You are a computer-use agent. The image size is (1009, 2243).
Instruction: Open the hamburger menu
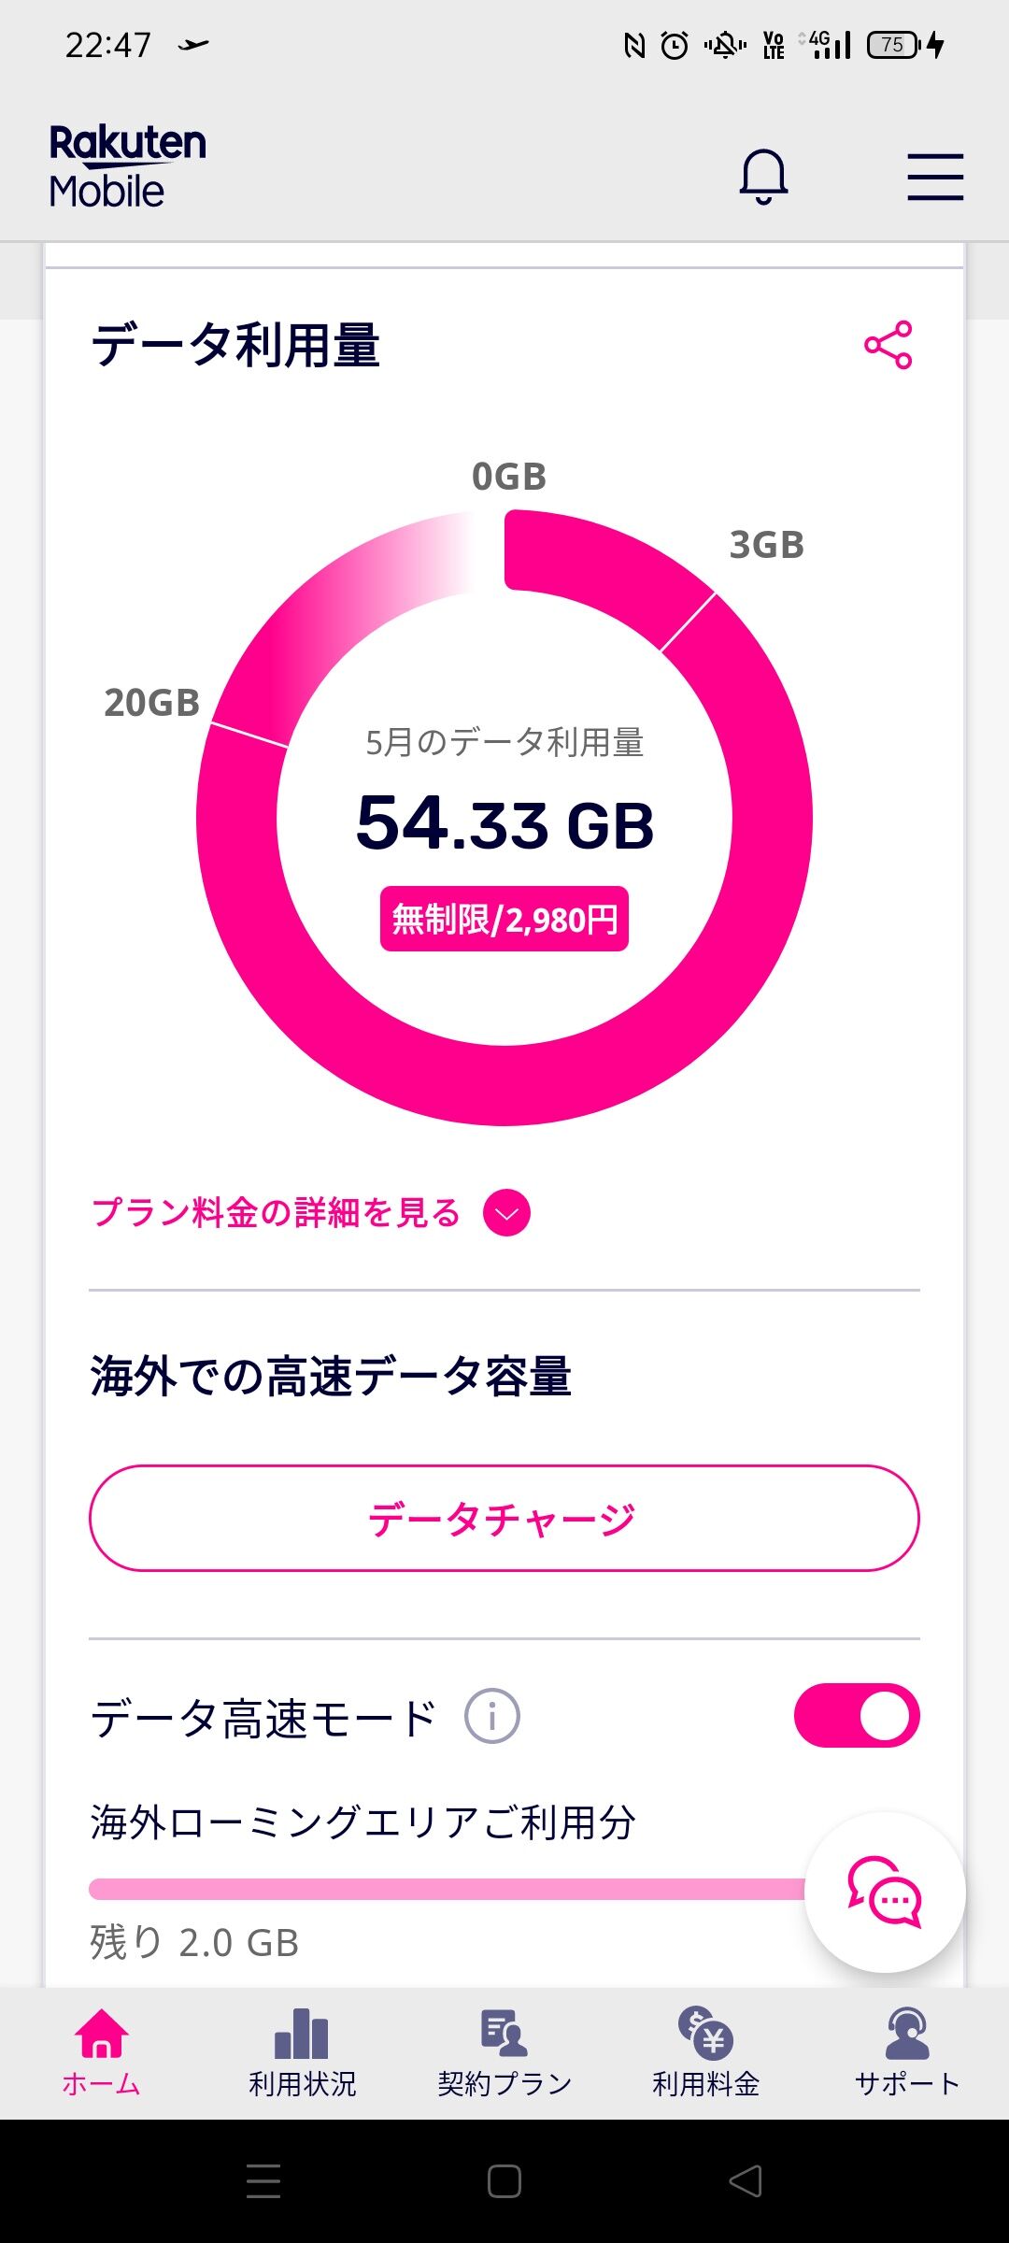pos(935,177)
